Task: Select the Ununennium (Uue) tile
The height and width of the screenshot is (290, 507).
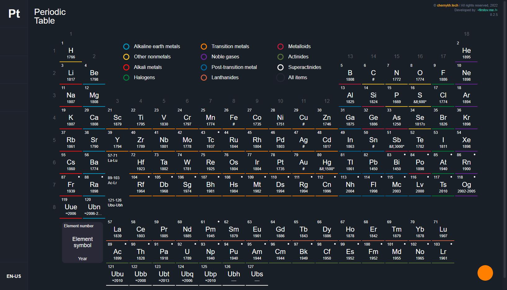Action: [x=71, y=207]
